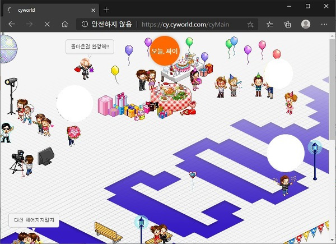Click the disabled forward arrow button
Viewport: 336px width, 244px height.
pyautogui.click(x=29, y=24)
